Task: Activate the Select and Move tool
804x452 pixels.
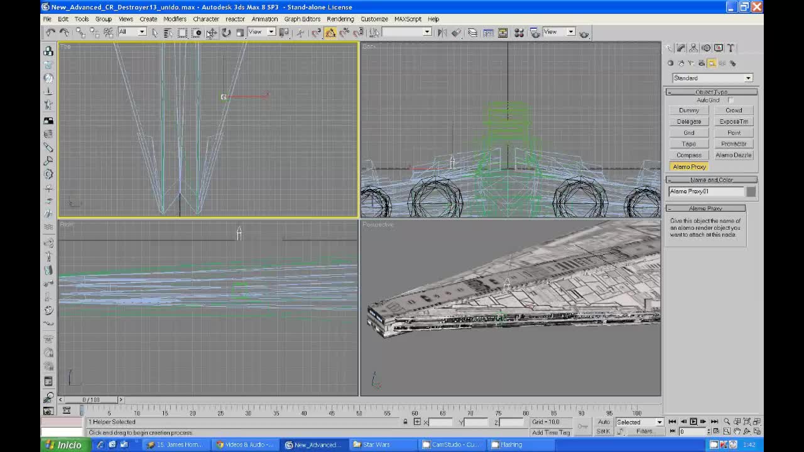Action: (x=212, y=33)
